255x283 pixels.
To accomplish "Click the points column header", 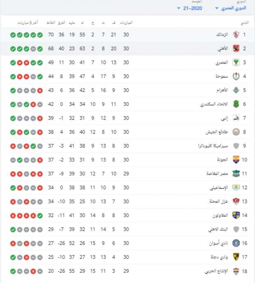I will (51, 23).
